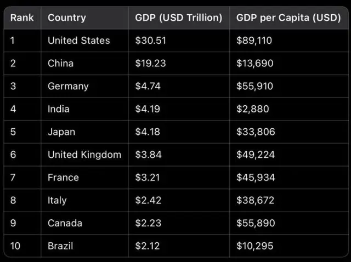
Task: Click the Canada country cell
Action: 65,223
